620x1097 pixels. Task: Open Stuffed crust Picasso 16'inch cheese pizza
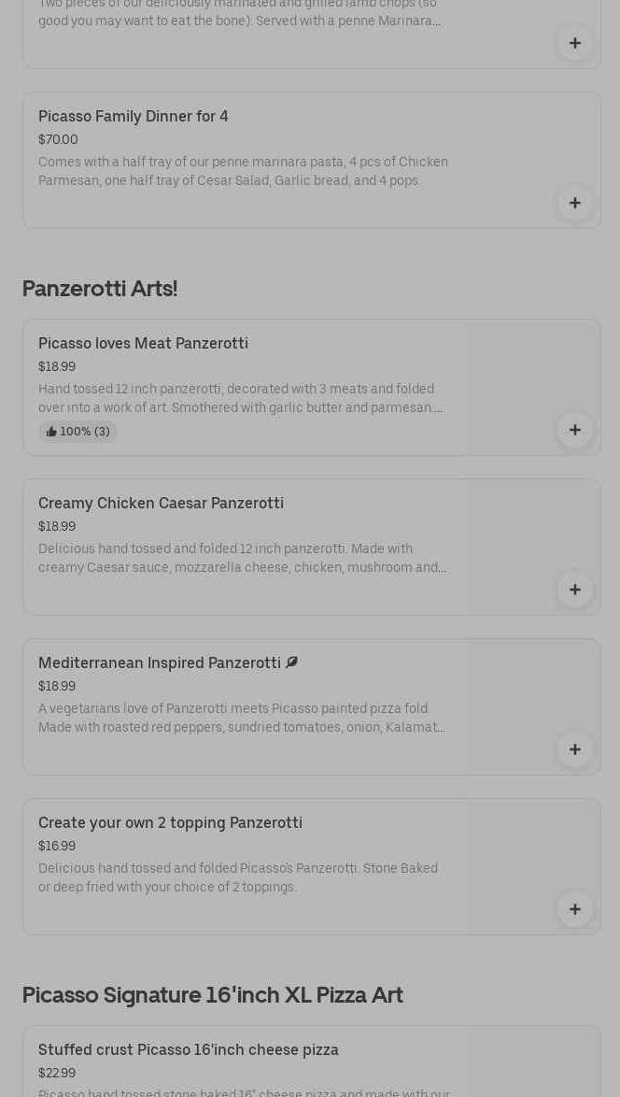(188, 1049)
